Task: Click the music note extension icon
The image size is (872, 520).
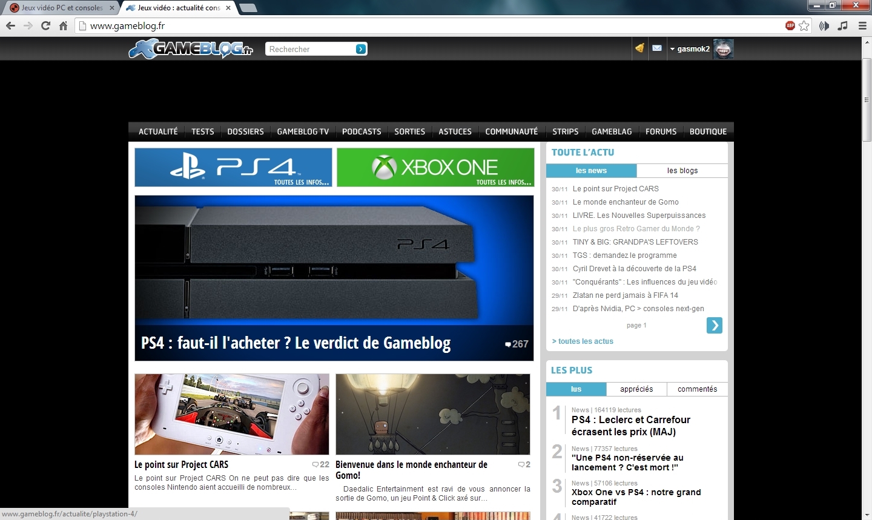Action: pos(843,25)
